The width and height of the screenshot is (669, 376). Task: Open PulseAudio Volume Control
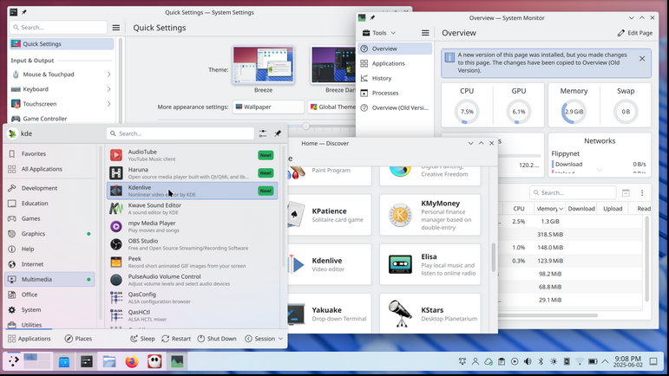point(192,280)
